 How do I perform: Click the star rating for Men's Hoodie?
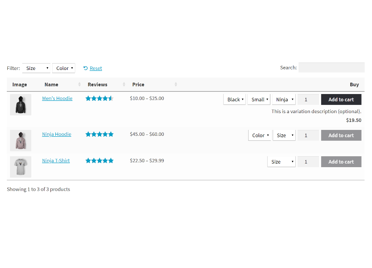[x=99, y=98]
